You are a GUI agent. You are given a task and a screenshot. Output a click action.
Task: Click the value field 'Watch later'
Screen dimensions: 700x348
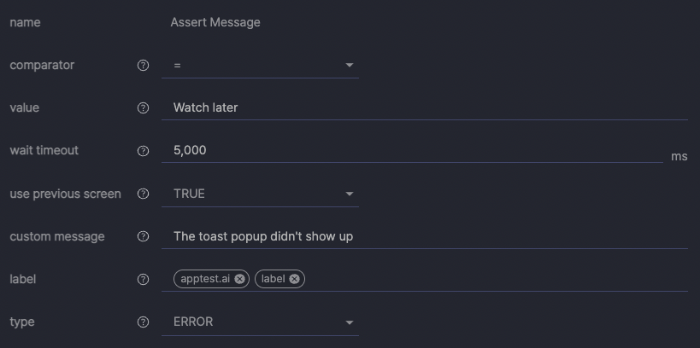425,107
